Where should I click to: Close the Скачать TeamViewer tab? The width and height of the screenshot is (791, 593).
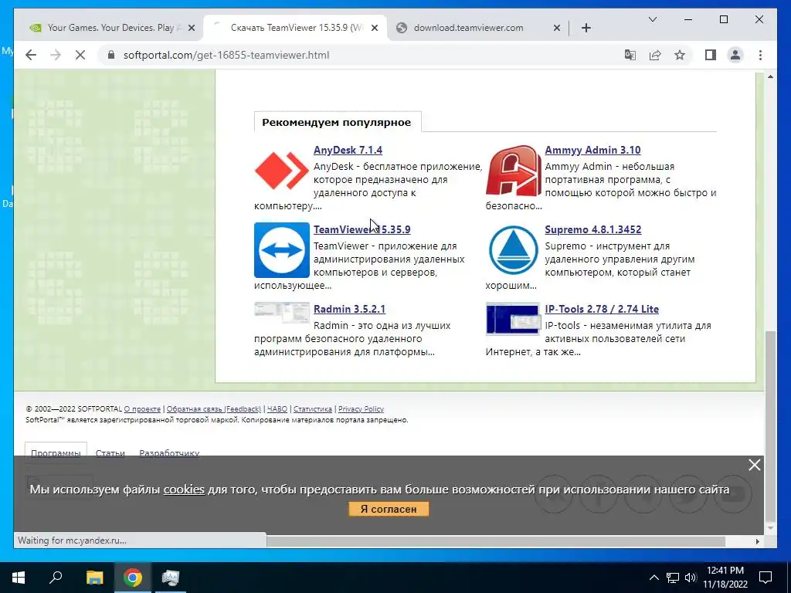[375, 28]
